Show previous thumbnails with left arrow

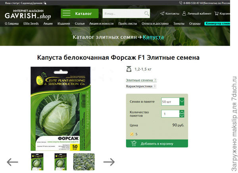(x=12, y=162)
